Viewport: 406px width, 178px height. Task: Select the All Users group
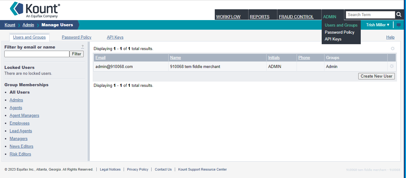point(20,92)
